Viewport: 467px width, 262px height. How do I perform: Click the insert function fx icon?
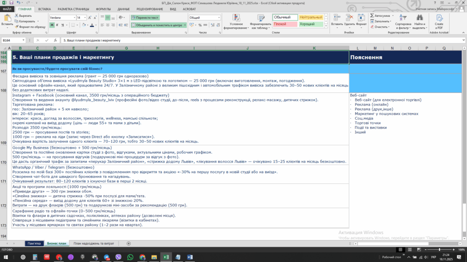[55, 40]
